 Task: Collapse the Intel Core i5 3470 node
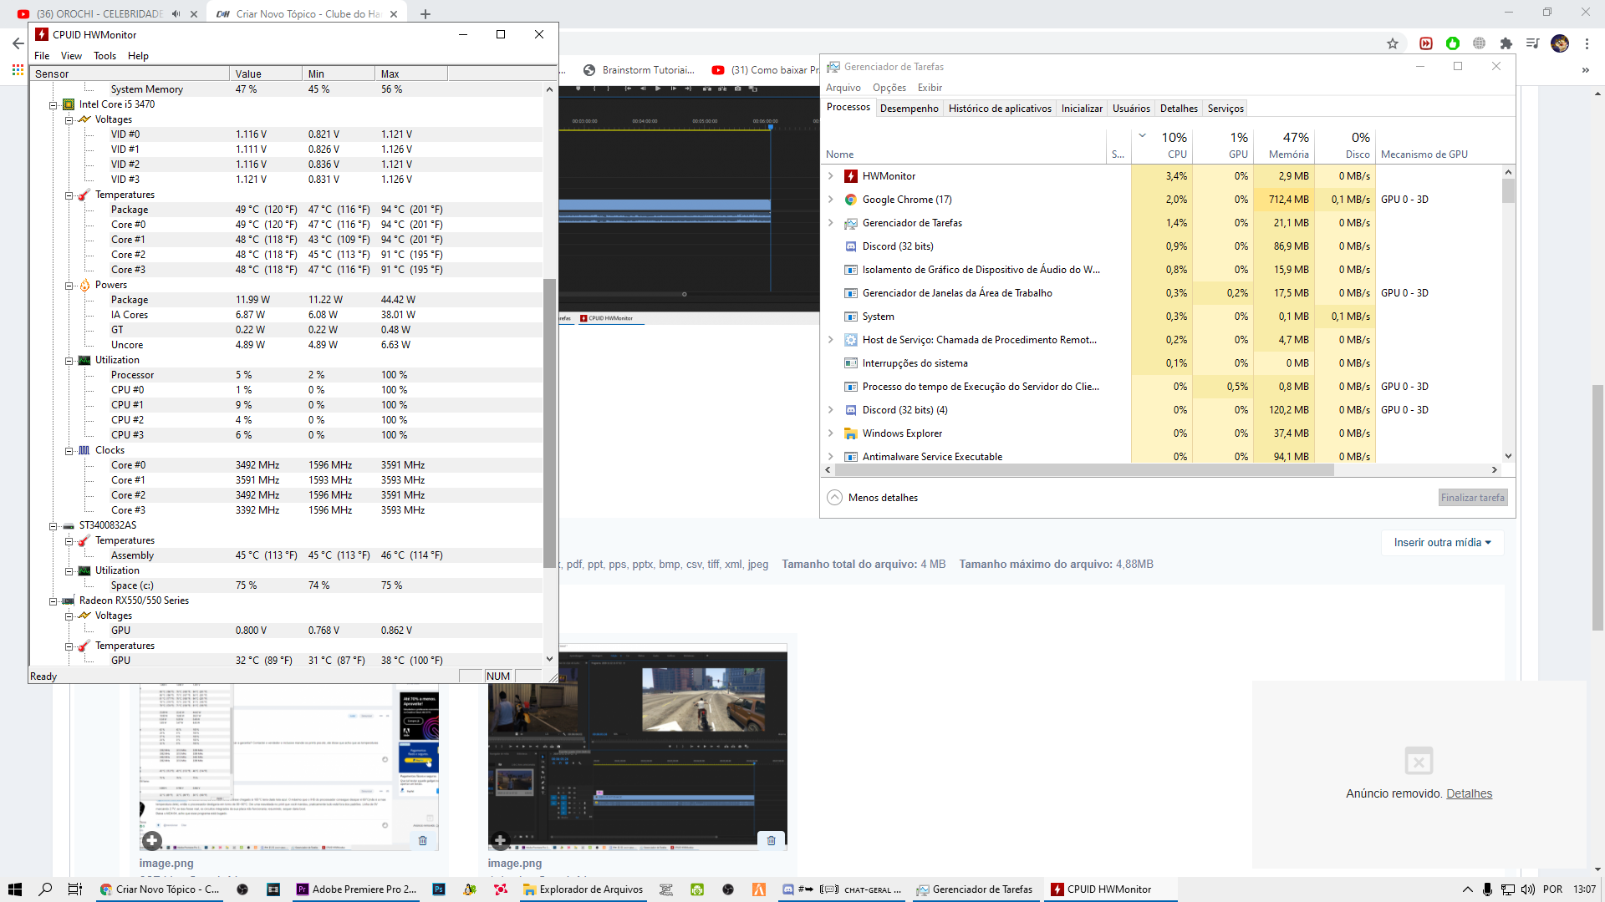pos(53,105)
